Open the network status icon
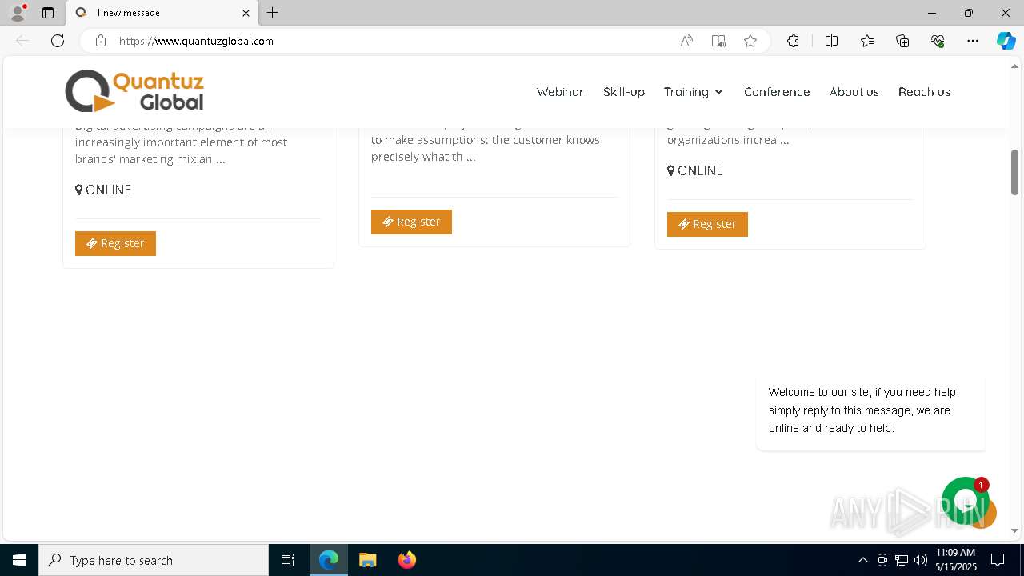 [901, 560]
